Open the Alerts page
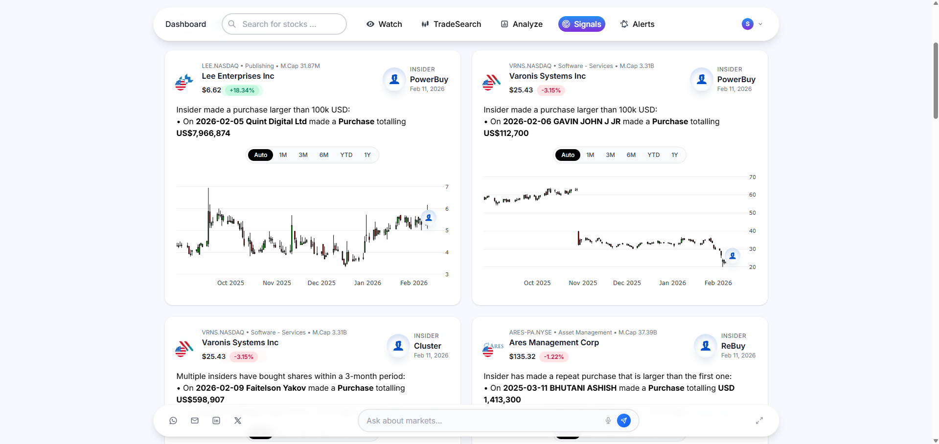Screen dimensions: 939x444 (x=637, y=24)
